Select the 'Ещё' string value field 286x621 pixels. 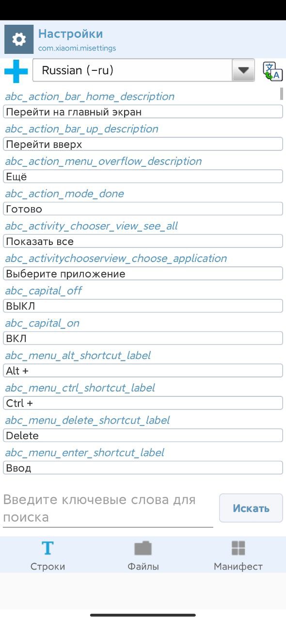(143, 177)
